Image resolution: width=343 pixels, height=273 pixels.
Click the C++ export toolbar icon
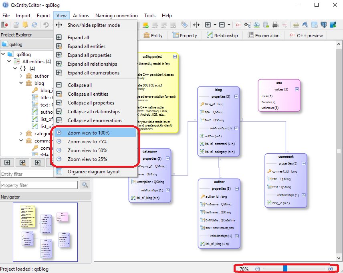tap(238, 25)
